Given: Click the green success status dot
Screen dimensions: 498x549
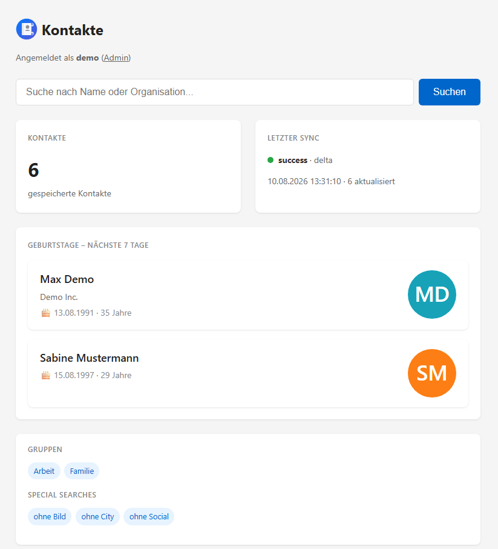Looking at the screenshot, I should click(x=270, y=160).
